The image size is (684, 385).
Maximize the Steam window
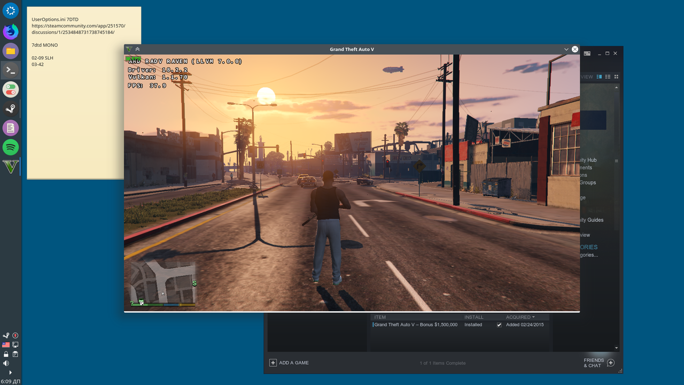pyautogui.click(x=608, y=53)
